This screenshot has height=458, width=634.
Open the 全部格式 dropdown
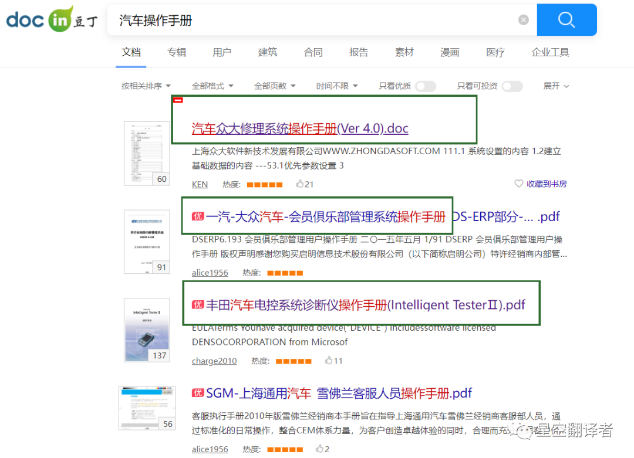(213, 86)
